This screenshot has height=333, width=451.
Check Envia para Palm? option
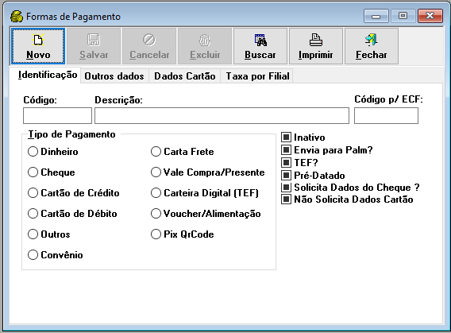coord(286,150)
